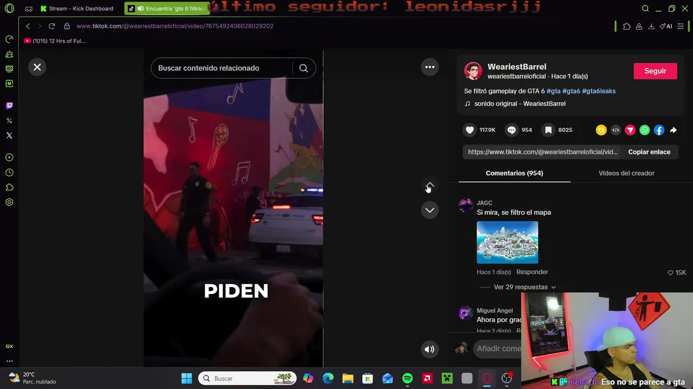Save the video with the bookmark icon
Screen dimensions: 693x389
548,130
